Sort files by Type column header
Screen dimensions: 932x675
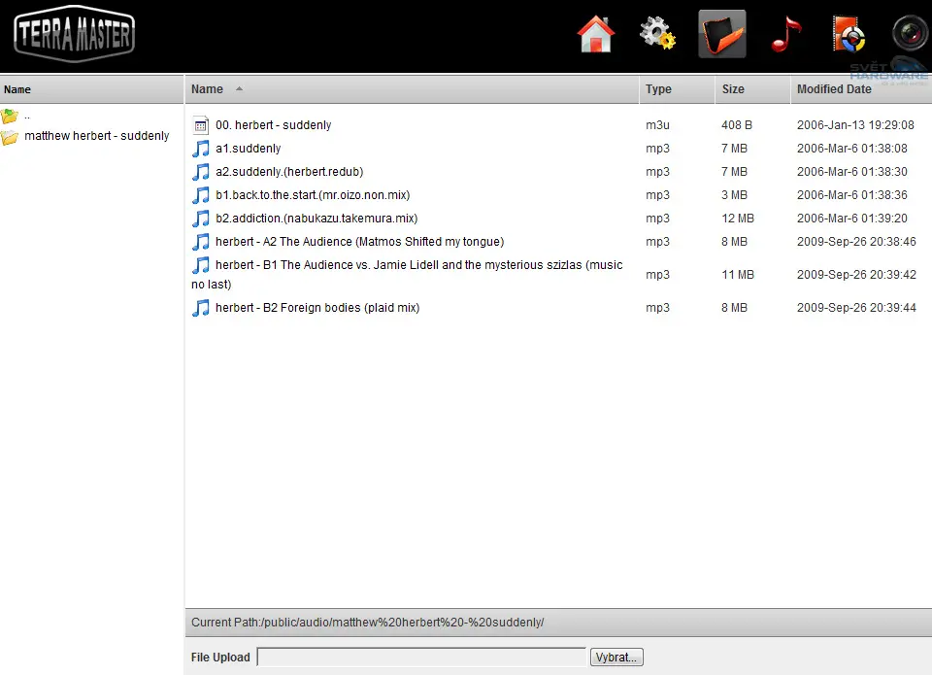point(658,89)
